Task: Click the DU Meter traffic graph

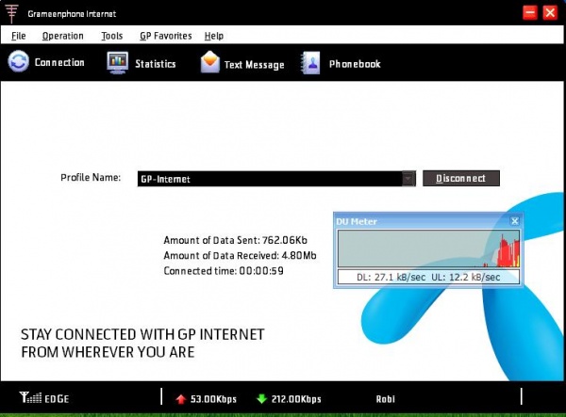Action: click(x=428, y=249)
